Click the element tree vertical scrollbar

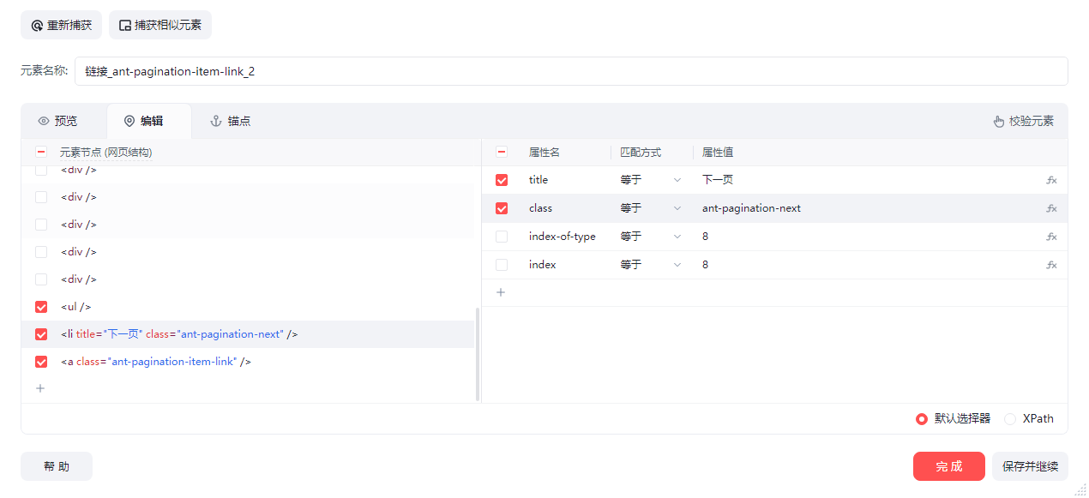tap(478, 355)
